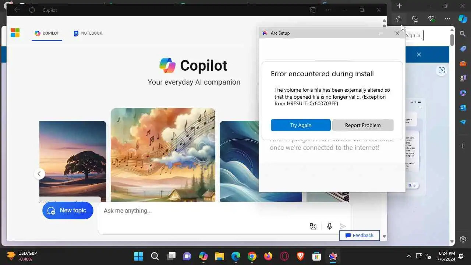Open Opera from the taskbar
471x265 pixels.
pos(284,256)
